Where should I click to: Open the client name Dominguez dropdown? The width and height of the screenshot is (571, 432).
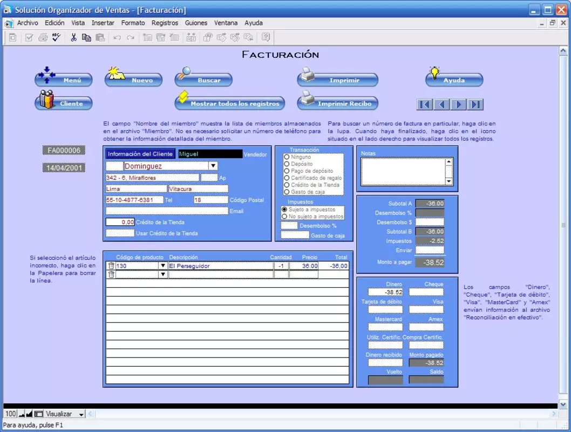213,166
